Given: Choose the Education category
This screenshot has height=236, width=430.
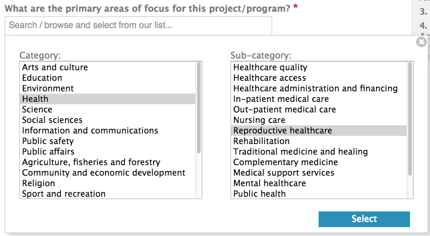Looking at the screenshot, I should [x=42, y=78].
